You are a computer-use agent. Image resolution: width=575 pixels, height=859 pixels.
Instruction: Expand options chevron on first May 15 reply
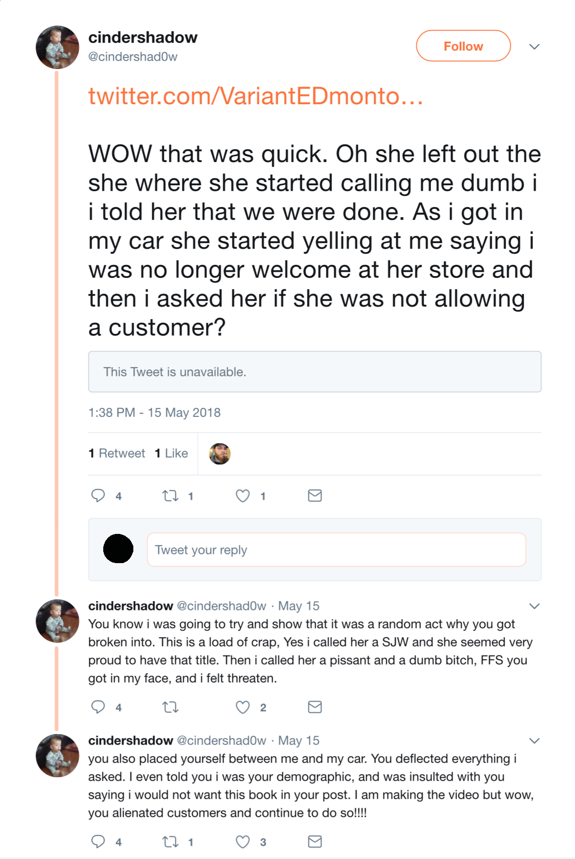click(534, 606)
